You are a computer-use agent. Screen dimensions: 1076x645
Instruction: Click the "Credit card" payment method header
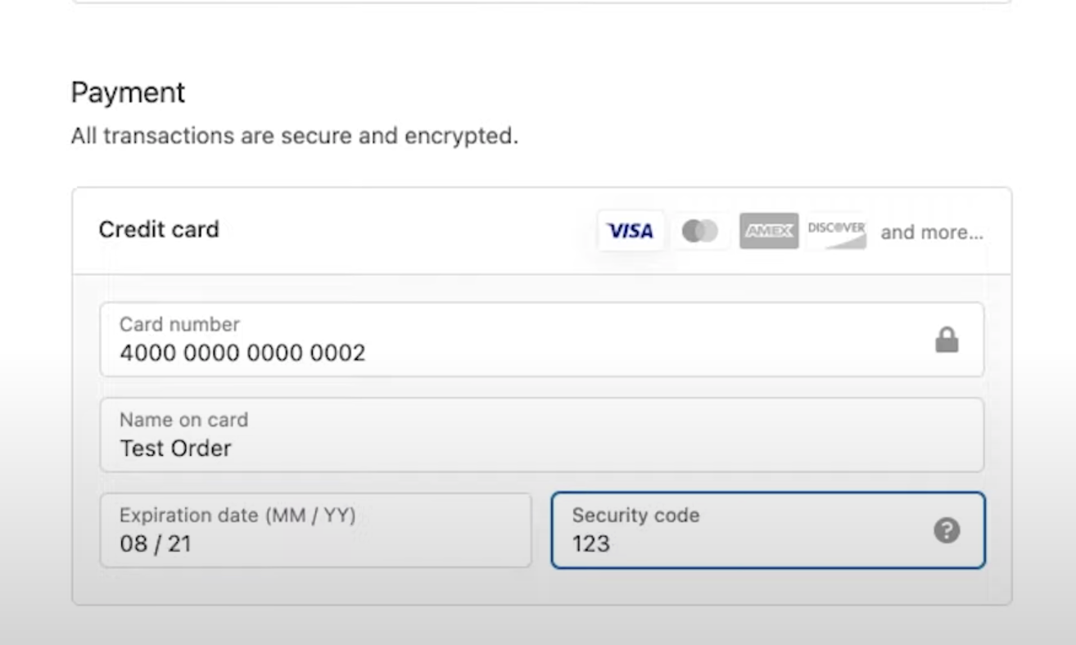(159, 230)
